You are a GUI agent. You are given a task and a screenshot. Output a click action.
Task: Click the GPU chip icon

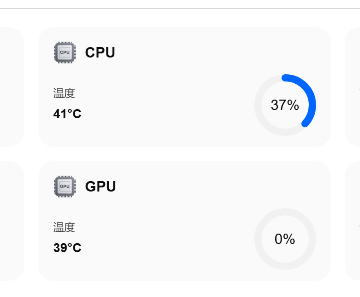(x=65, y=187)
